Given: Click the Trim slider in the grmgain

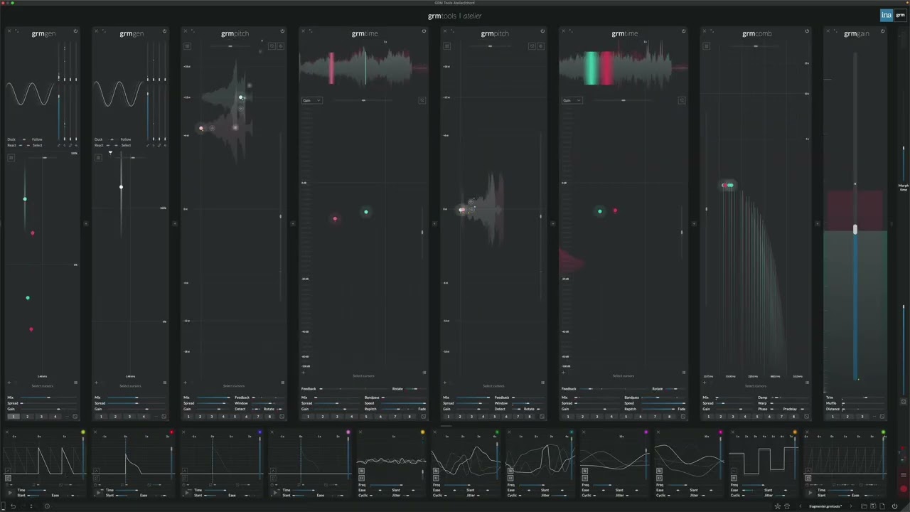Looking at the screenshot, I should 862,398.
